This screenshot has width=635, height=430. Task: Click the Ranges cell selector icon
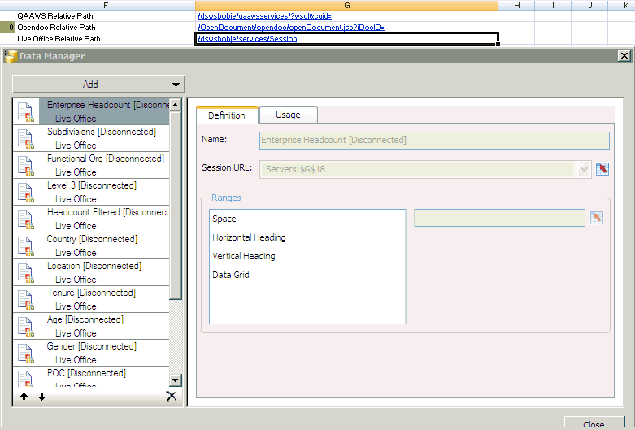coord(597,218)
